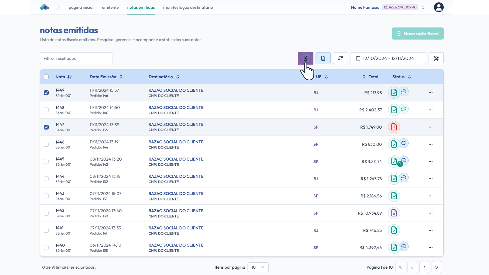Open the Itens por página dropdown

(x=258, y=267)
